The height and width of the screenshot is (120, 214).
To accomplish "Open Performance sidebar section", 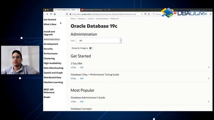I will pos(50,53).
